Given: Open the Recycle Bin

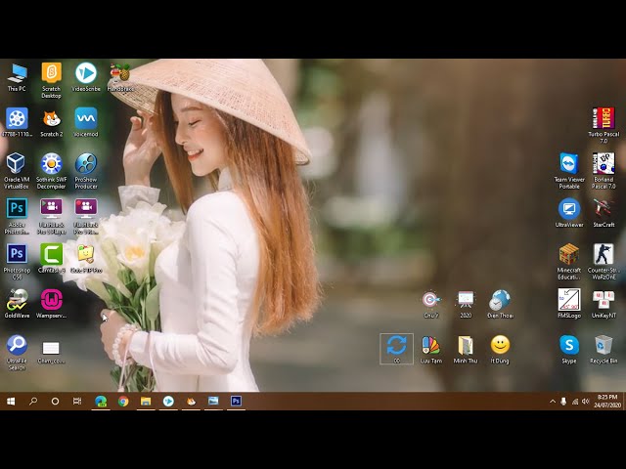Looking at the screenshot, I should point(604,345).
